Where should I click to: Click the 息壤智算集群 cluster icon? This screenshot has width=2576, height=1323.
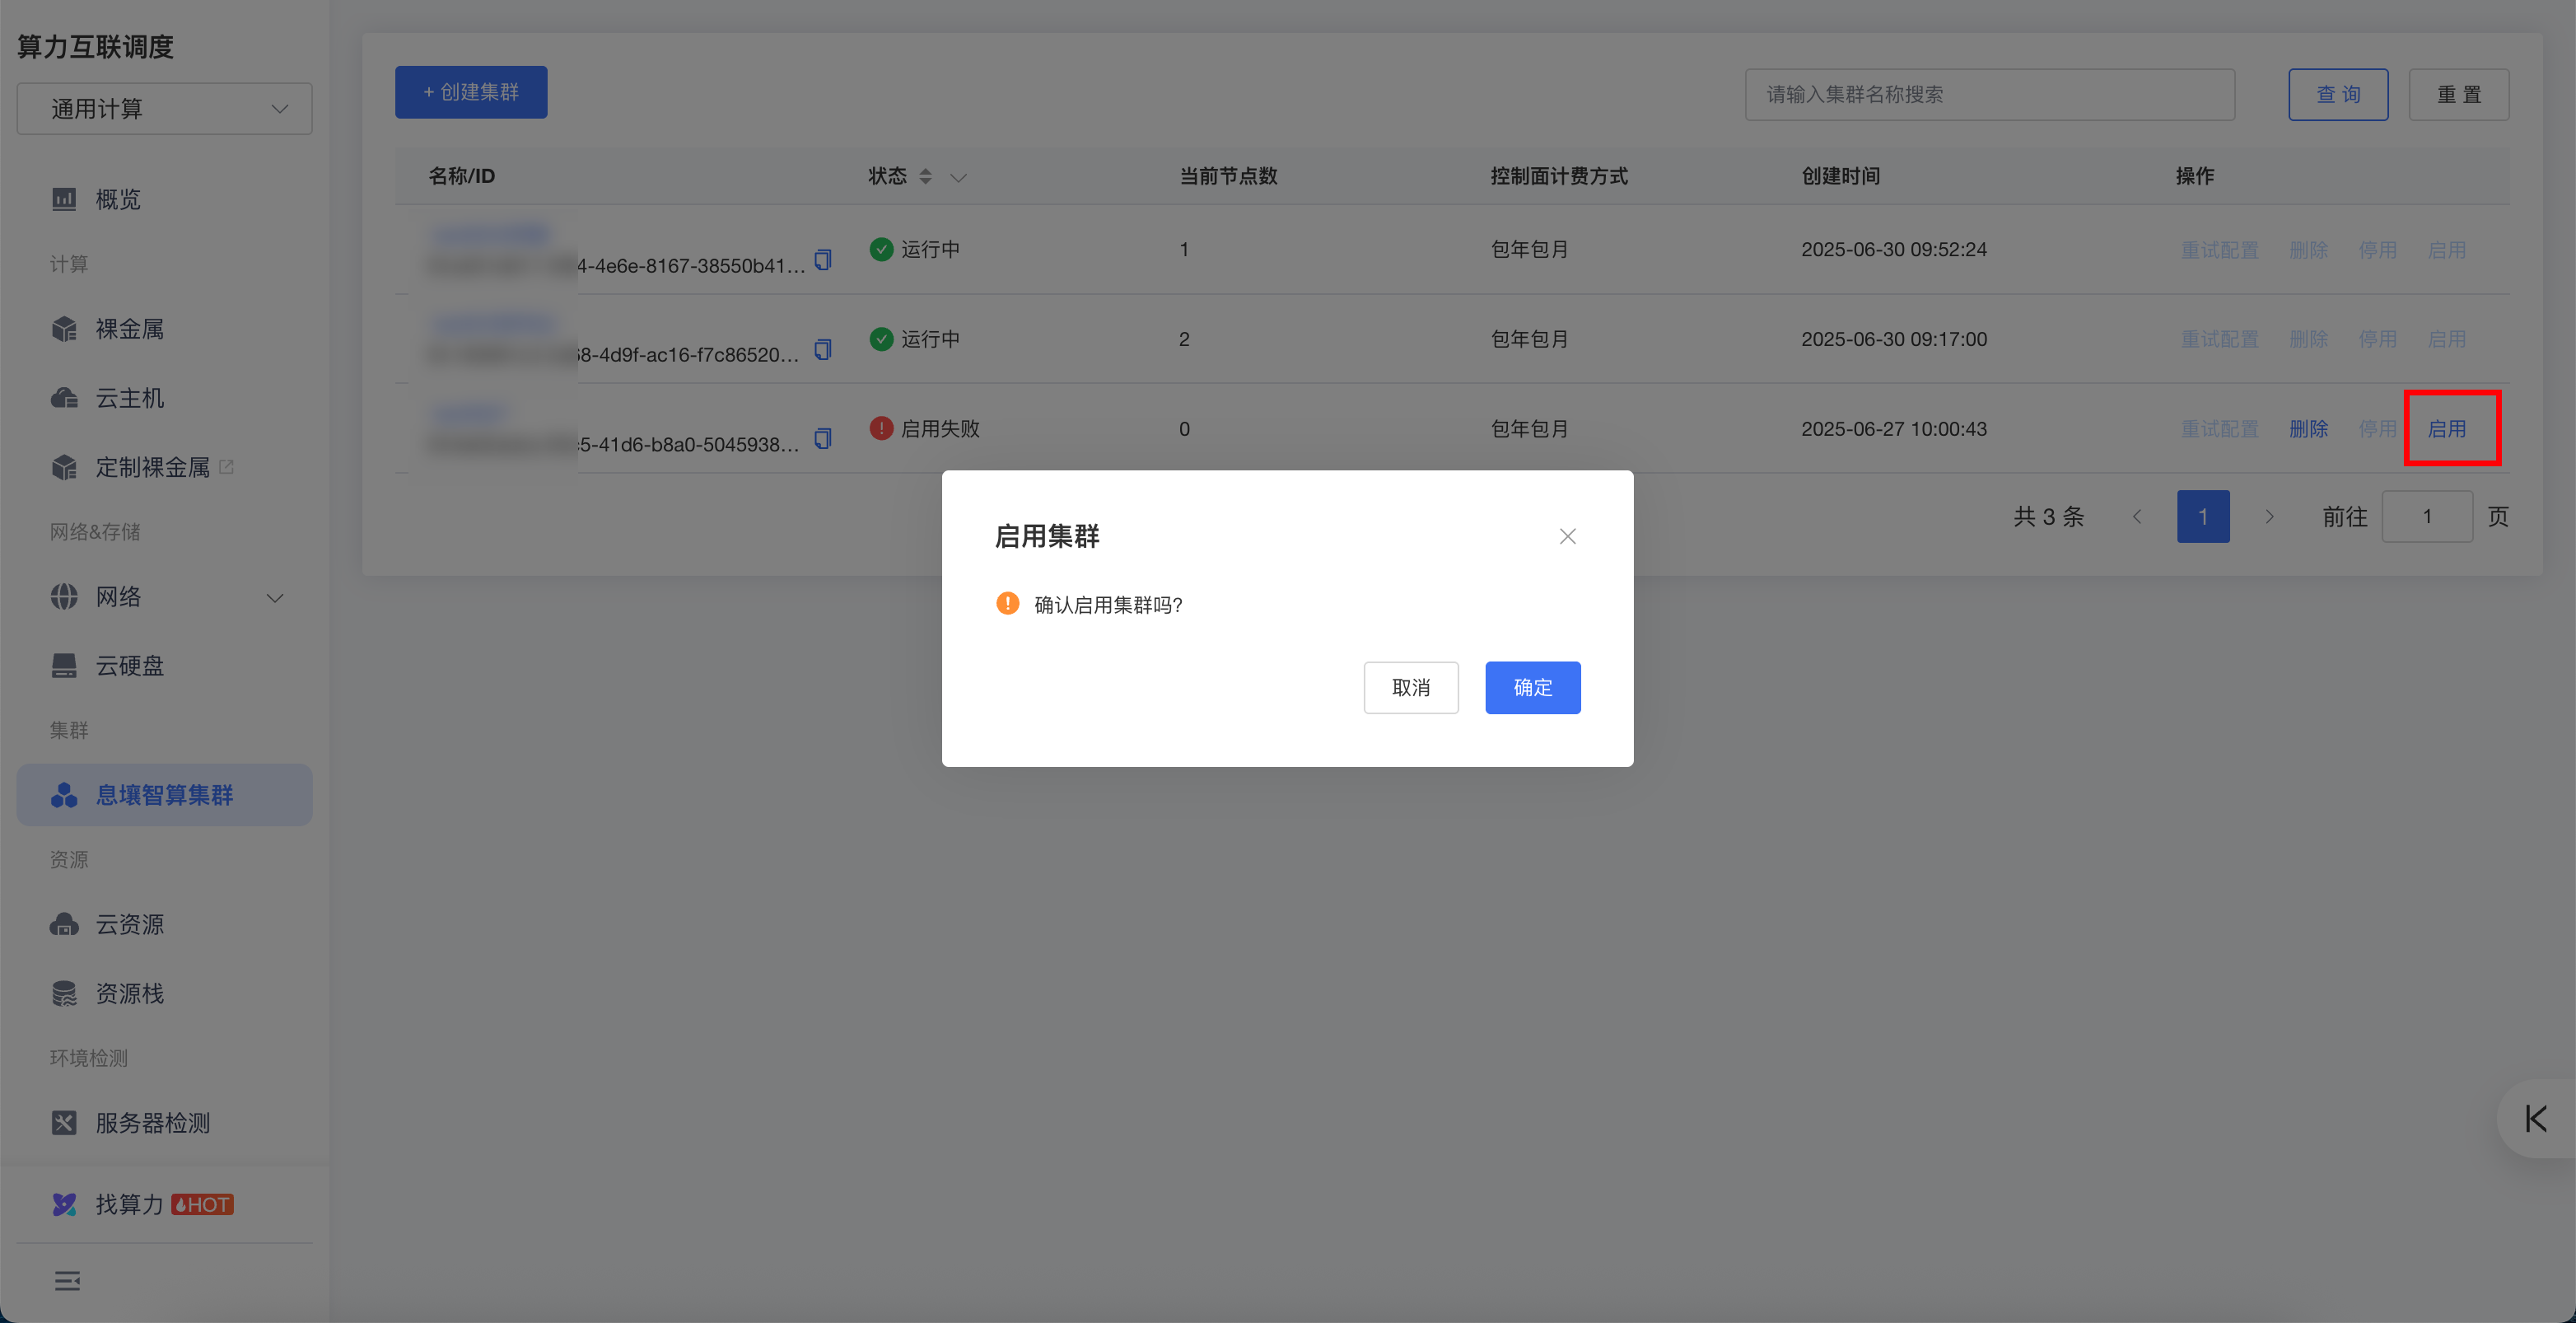click(x=64, y=795)
